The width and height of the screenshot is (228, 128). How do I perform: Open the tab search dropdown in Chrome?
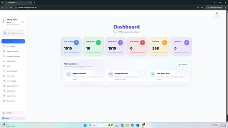point(2,2)
